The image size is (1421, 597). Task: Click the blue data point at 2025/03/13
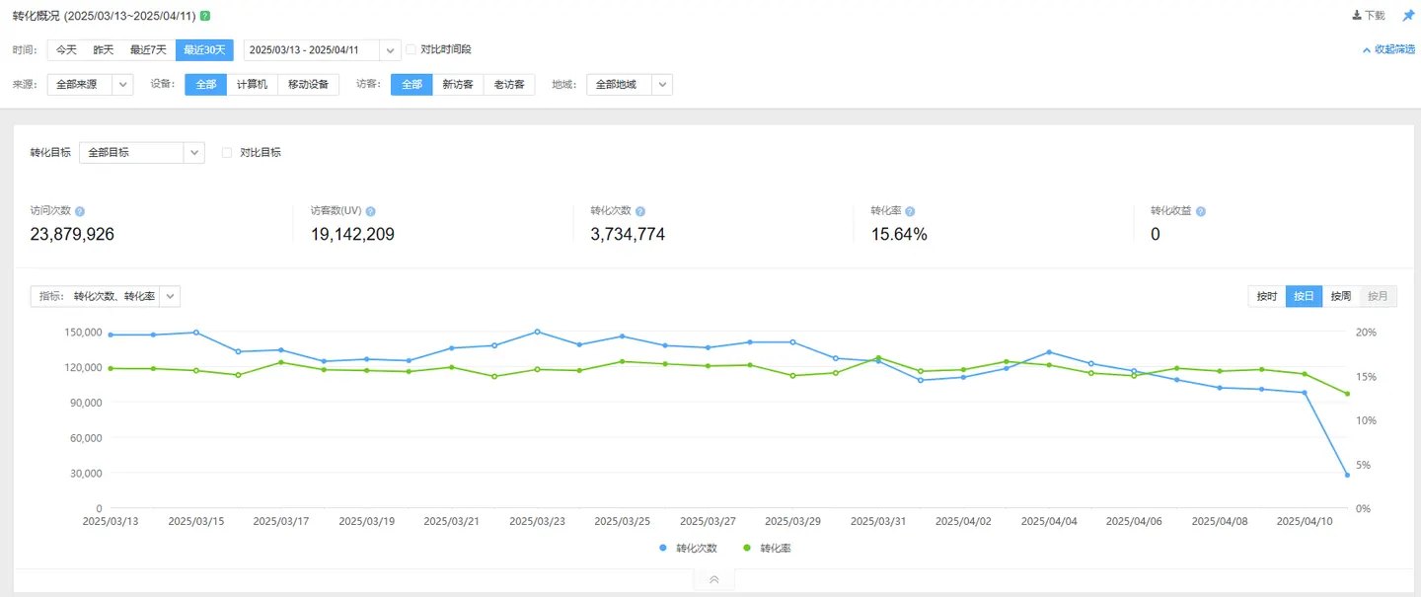111,335
